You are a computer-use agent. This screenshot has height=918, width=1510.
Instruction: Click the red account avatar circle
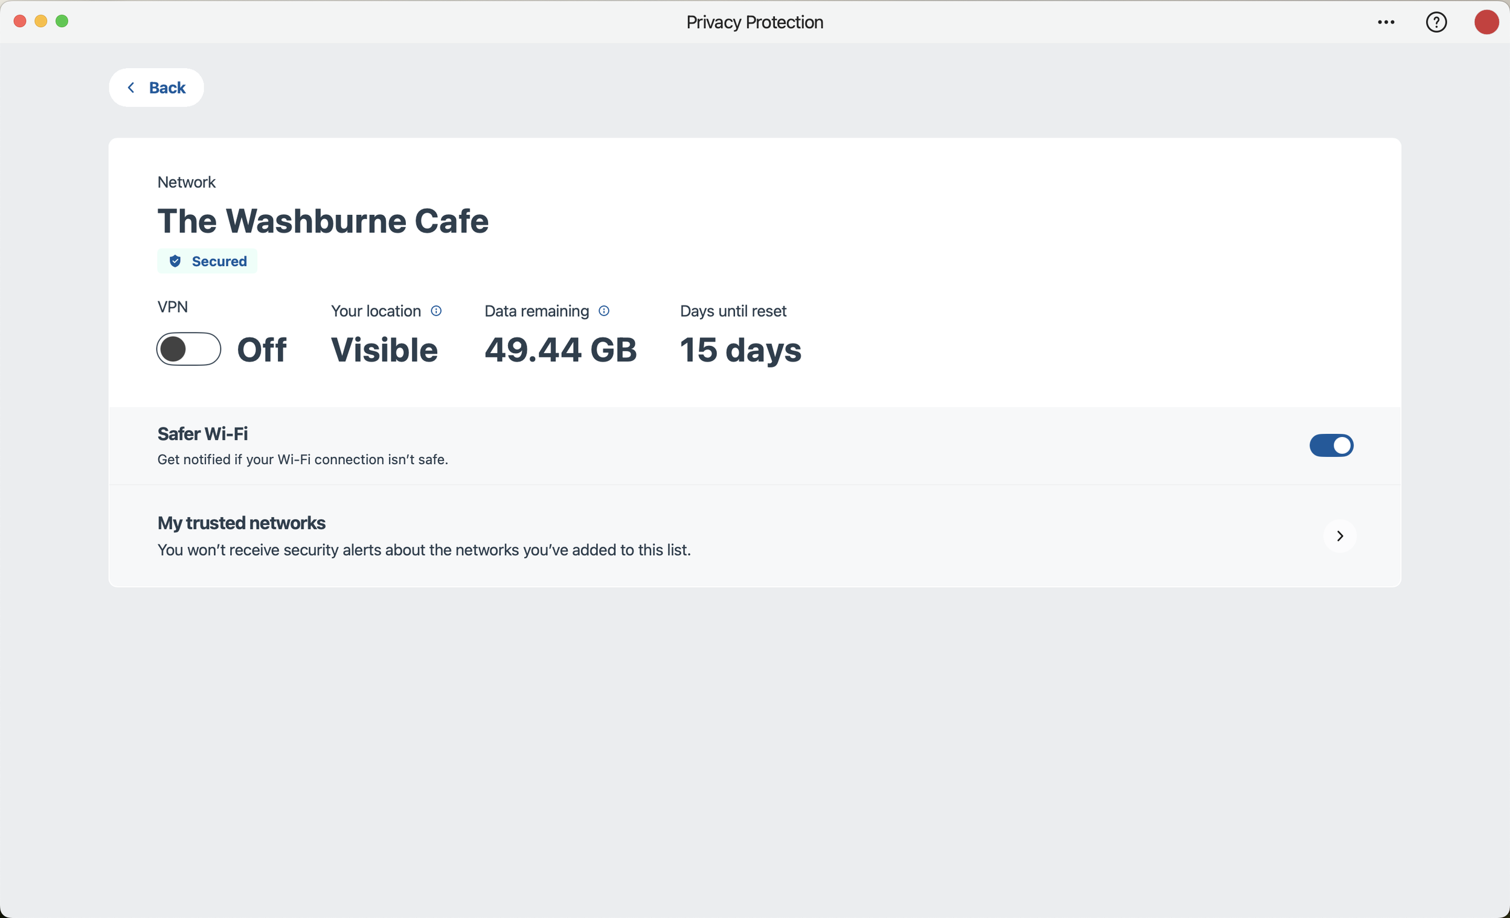[1485, 22]
